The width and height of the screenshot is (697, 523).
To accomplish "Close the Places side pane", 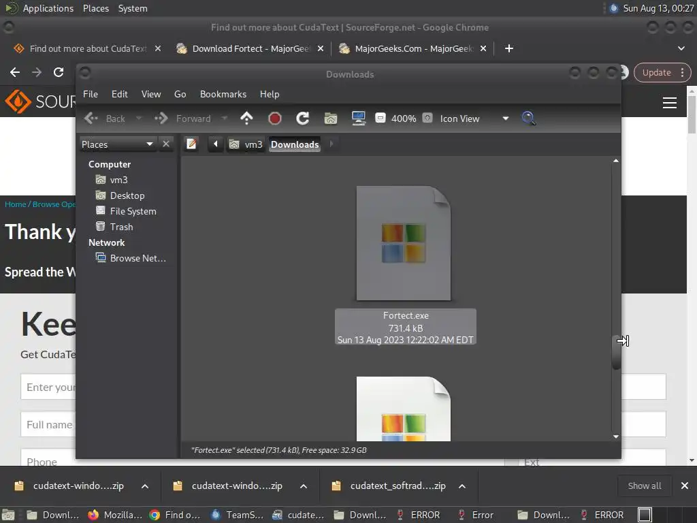I will point(166,144).
